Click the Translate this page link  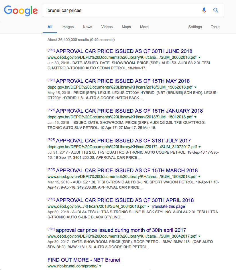168,206
